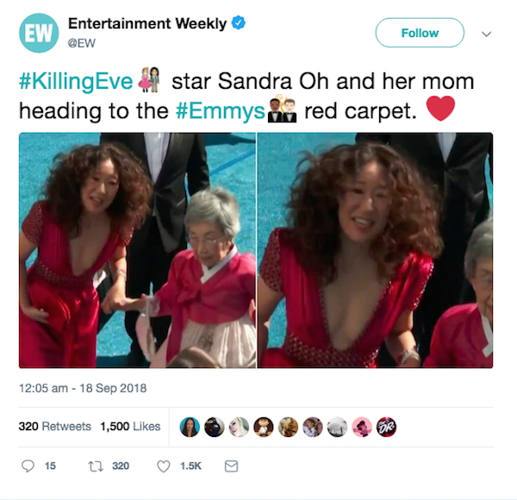Viewport: 517px width, 500px height.
Task: Open the first liker's avatar
Action: tap(190, 427)
